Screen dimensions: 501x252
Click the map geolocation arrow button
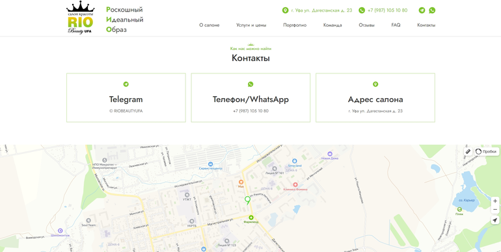[495, 220]
